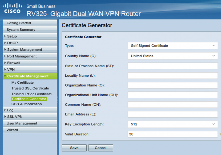Focus the Locality Name field
This screenshot has height=155, width=221.
pyautogui.click(x=173, y=76)
